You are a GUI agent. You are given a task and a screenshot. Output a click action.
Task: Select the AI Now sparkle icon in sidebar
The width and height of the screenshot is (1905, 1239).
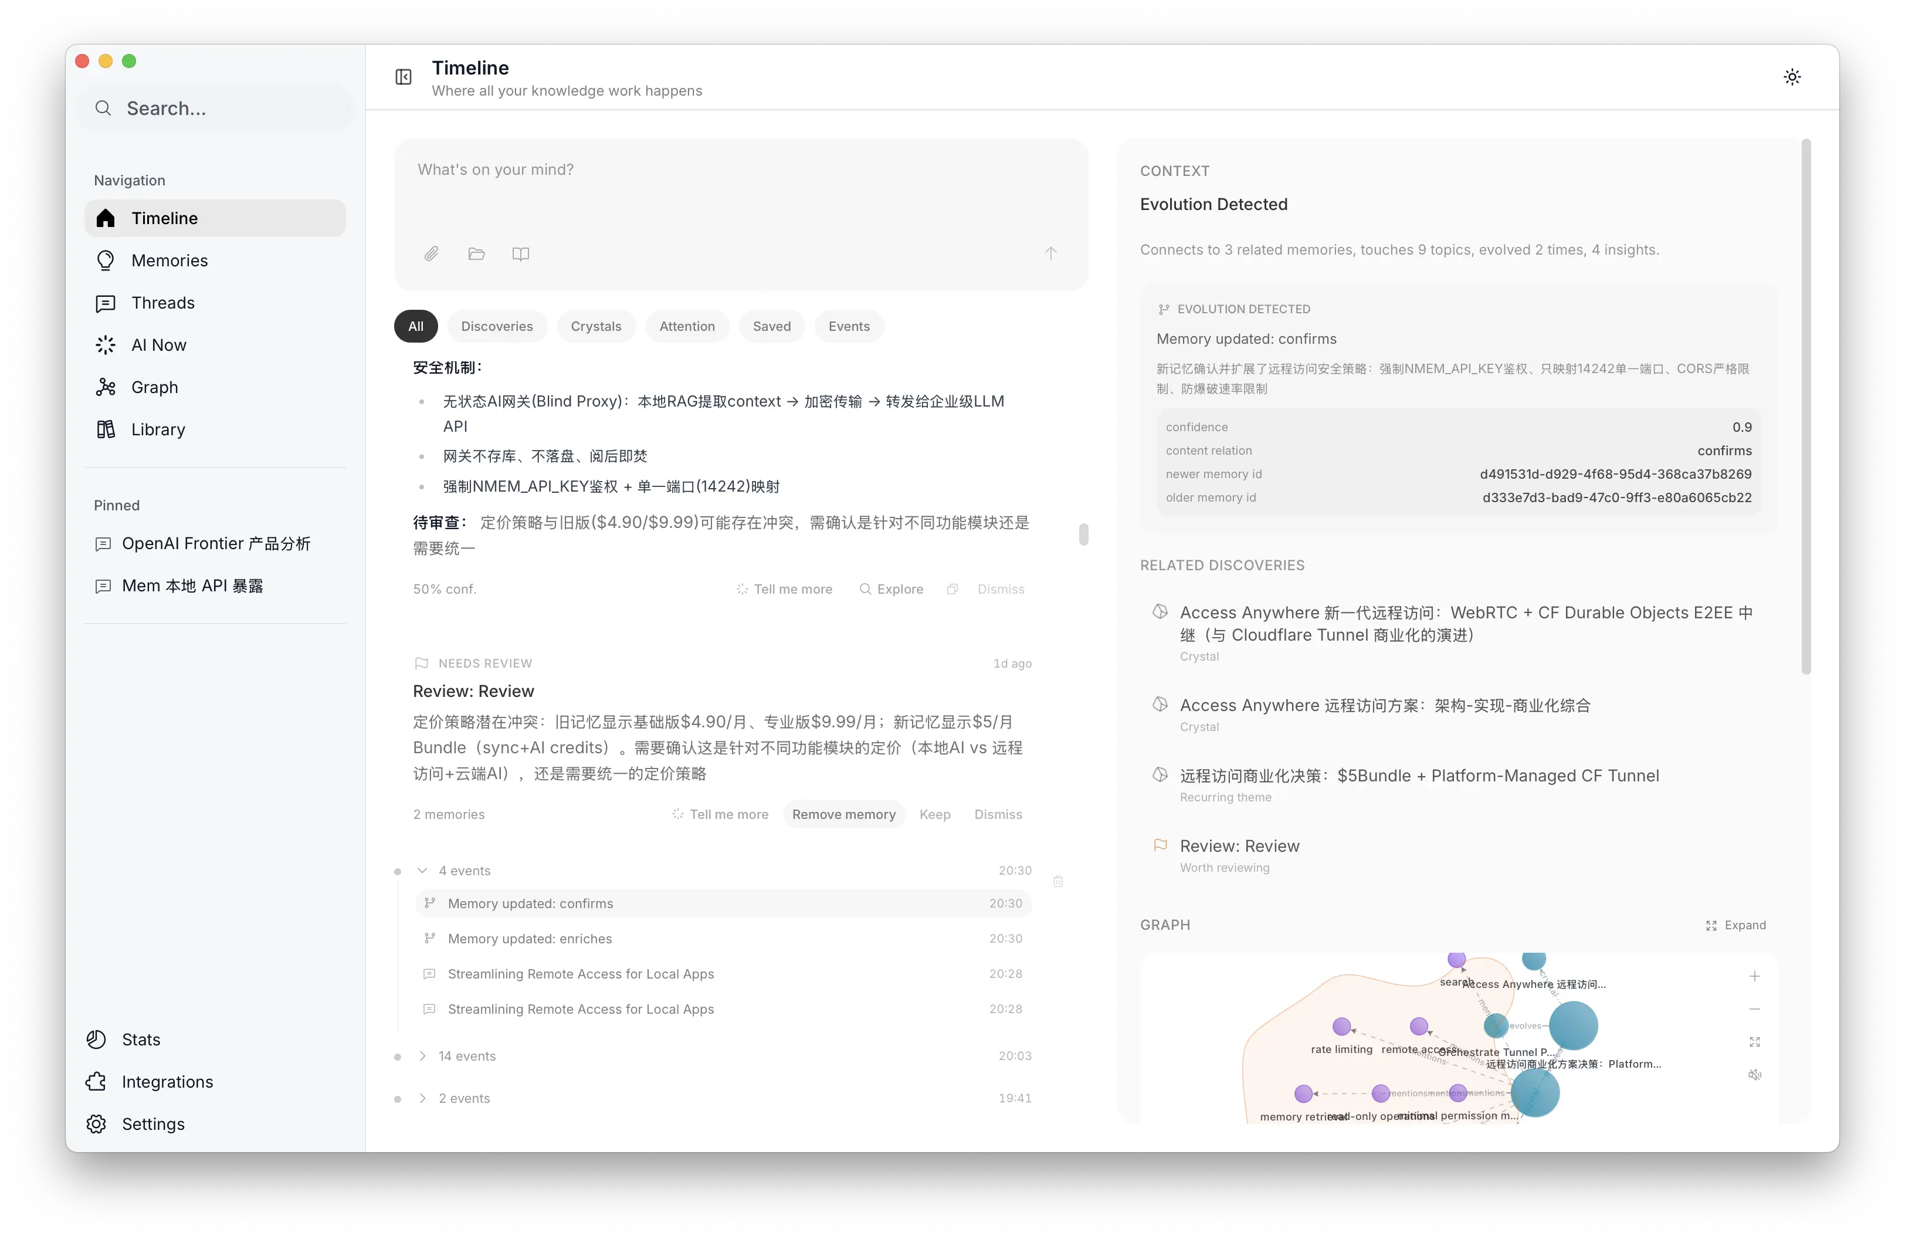[x=107, y=345]
